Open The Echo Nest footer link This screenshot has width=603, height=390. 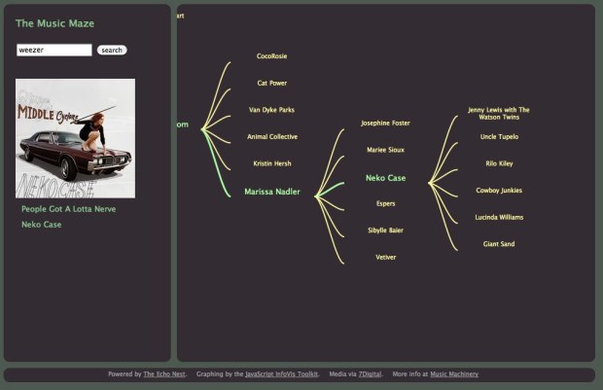click(x=164, y=373)
